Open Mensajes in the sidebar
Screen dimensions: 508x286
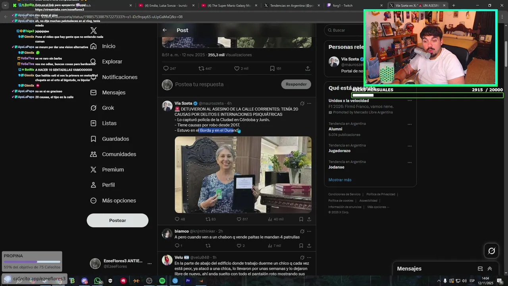[108, 93]
